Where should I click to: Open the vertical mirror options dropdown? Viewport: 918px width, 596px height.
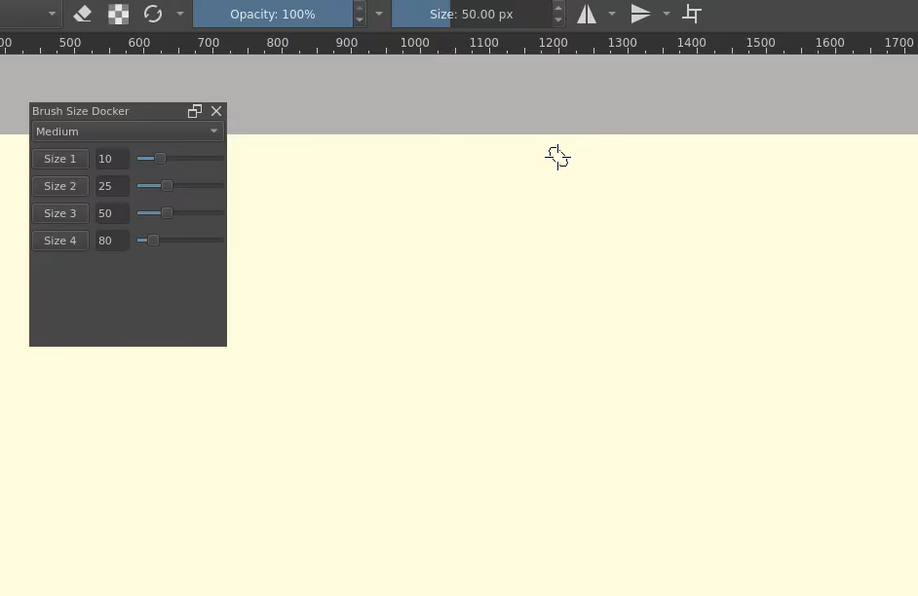pyautogui.click(x=666, y=14)
